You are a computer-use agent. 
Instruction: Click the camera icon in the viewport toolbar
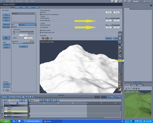[x=120, y=34]
